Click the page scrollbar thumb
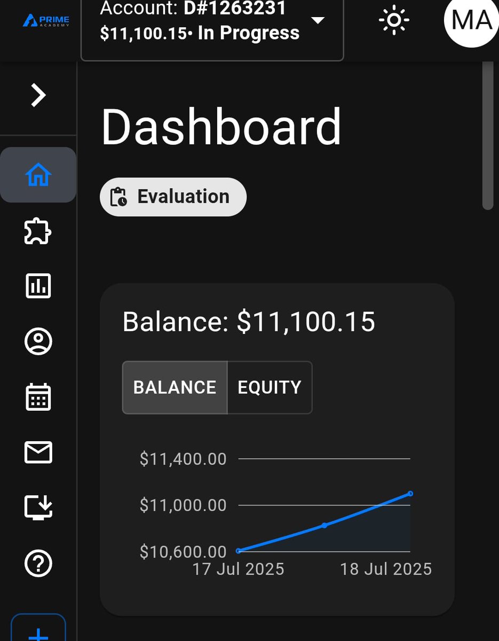 coord(488,135)
